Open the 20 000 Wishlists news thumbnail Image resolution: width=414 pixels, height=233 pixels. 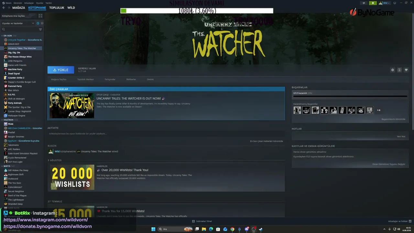click(x=72, y=177)
